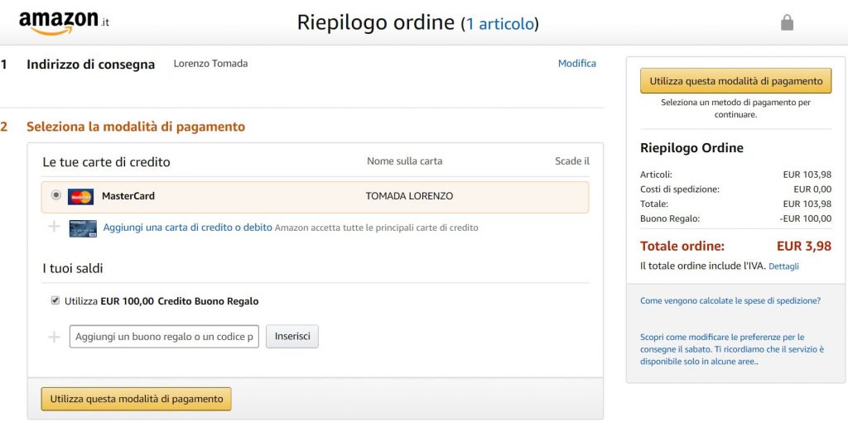Viewport: 848px width, 422px height.
Task: Click Aggiungi una carta di credito o debito
Action: coord(187,228)
